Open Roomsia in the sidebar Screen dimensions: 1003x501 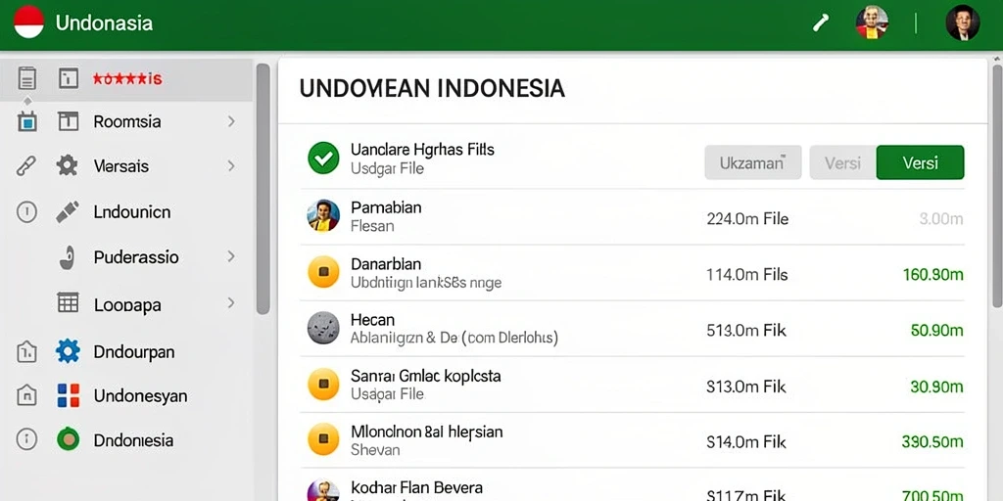126,121
